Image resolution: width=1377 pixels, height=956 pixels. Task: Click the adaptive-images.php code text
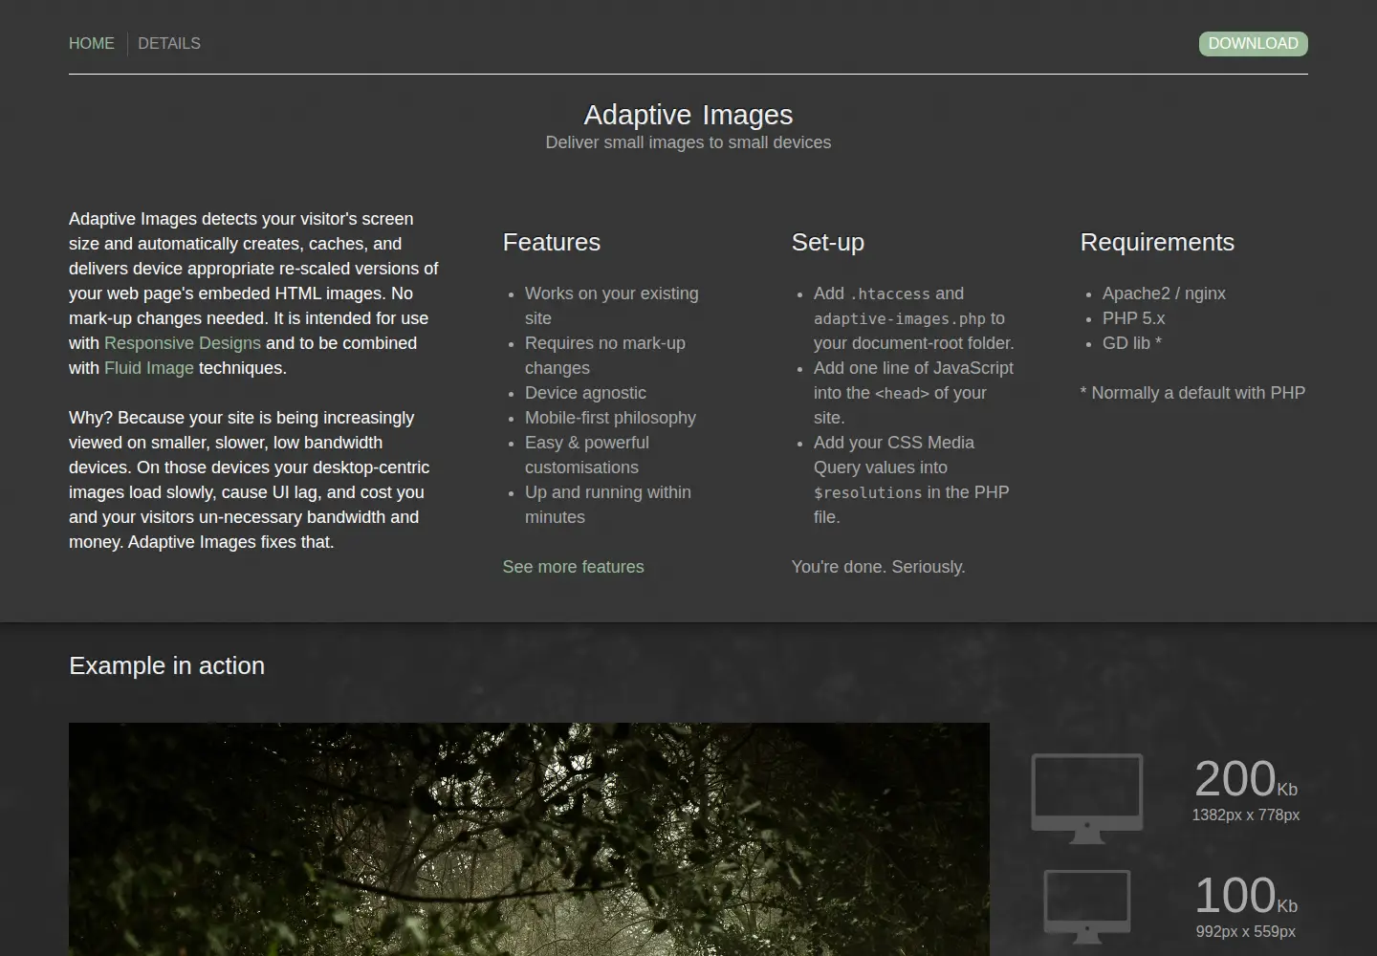(x=900, y=319)
